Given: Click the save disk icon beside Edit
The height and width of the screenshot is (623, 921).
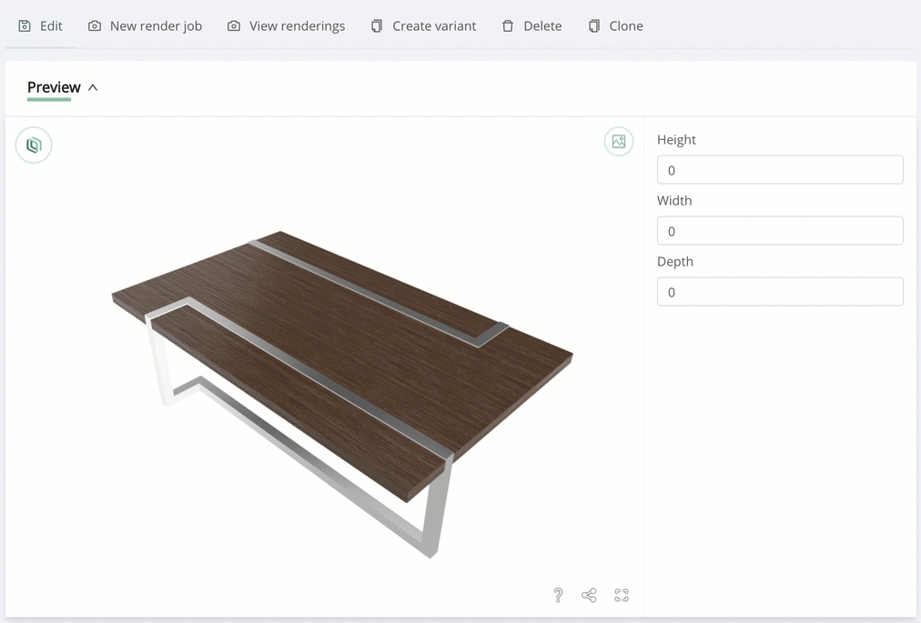Looking at the screenshot, I should 25,26.
